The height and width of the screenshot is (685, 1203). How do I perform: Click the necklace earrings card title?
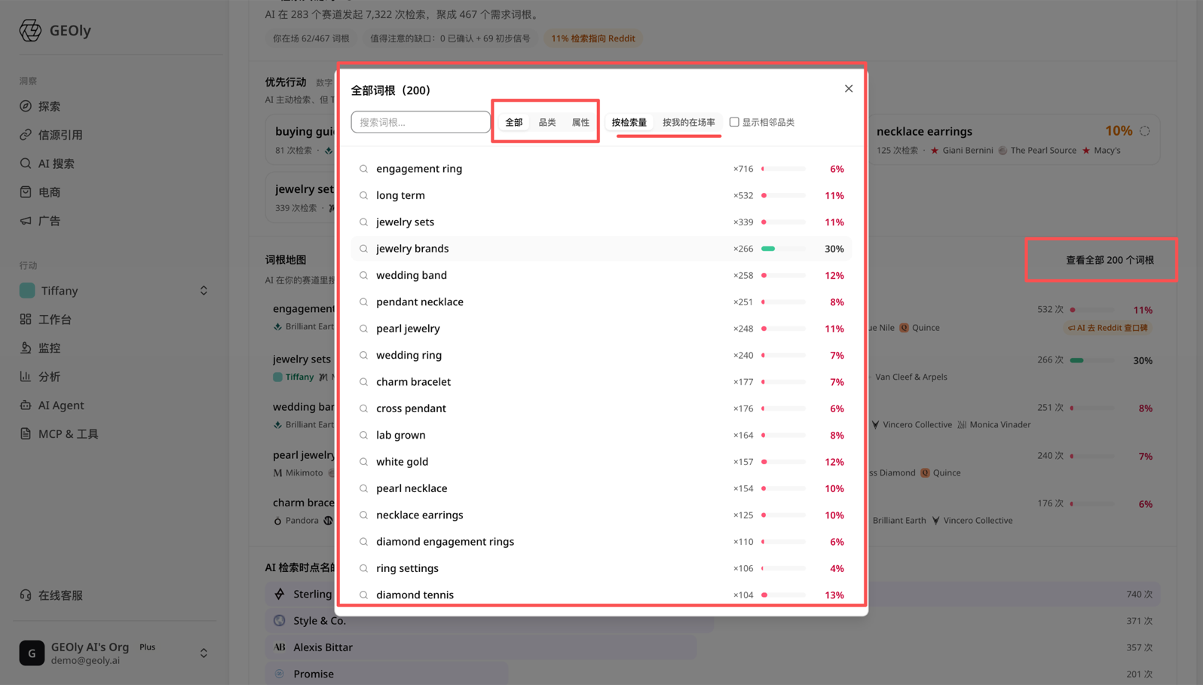tap(924, 131)
